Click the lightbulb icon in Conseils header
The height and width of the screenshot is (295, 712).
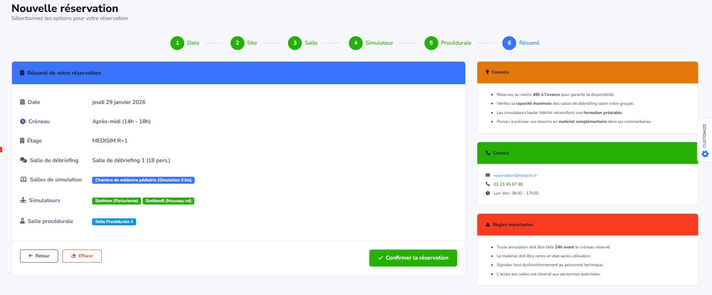coord(487,72)
